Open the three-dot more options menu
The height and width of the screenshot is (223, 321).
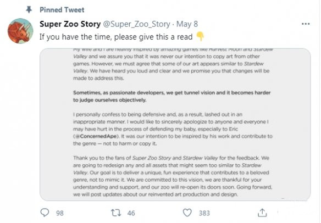pyautogui.click(x=306, y=24)
